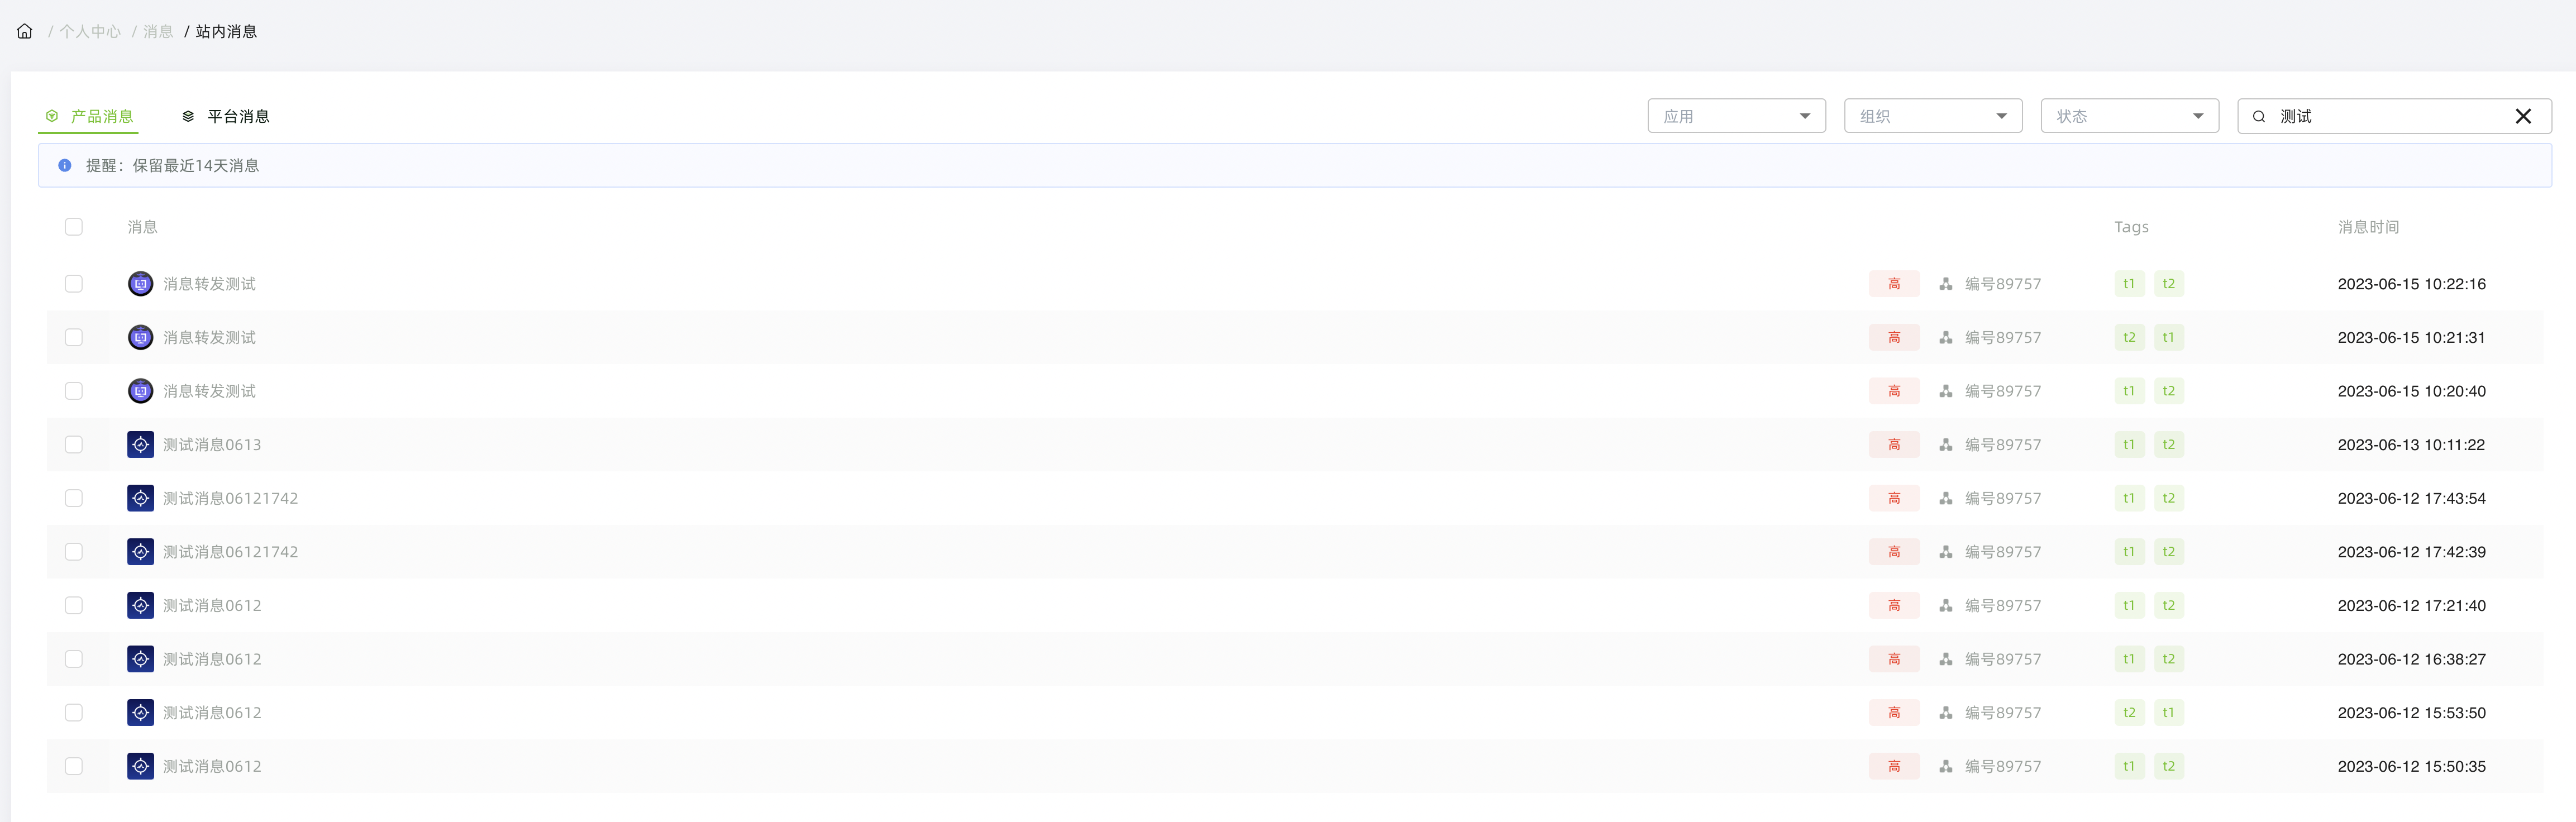Click the t1 tag in 15:53:50 row
The image size is (2576, 822).
click(x=2168, y=713)
